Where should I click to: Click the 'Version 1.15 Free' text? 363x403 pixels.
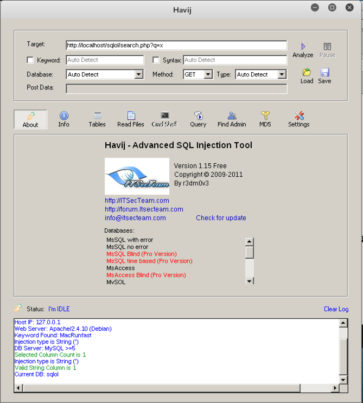point(200,166)
